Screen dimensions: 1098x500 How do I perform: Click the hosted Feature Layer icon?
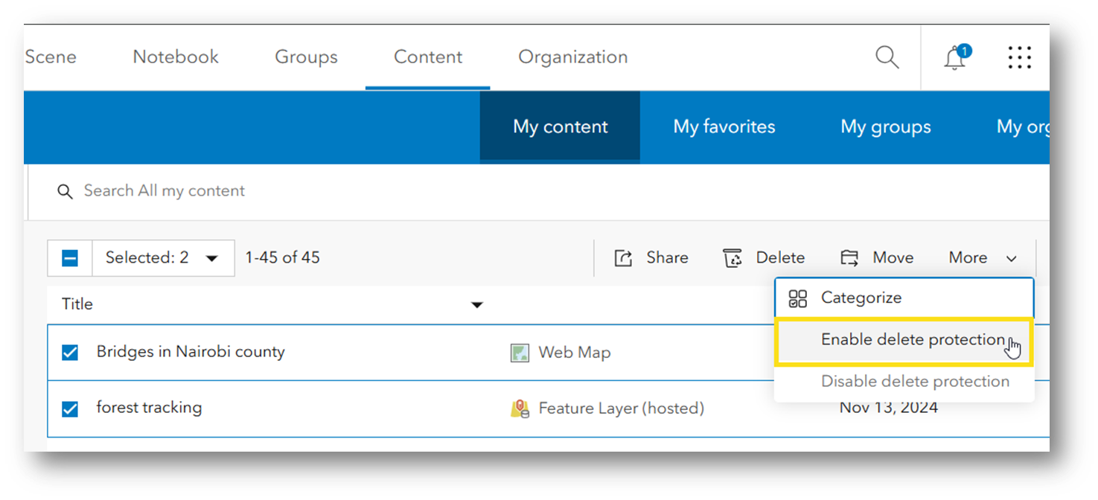(x=519, y=408)
